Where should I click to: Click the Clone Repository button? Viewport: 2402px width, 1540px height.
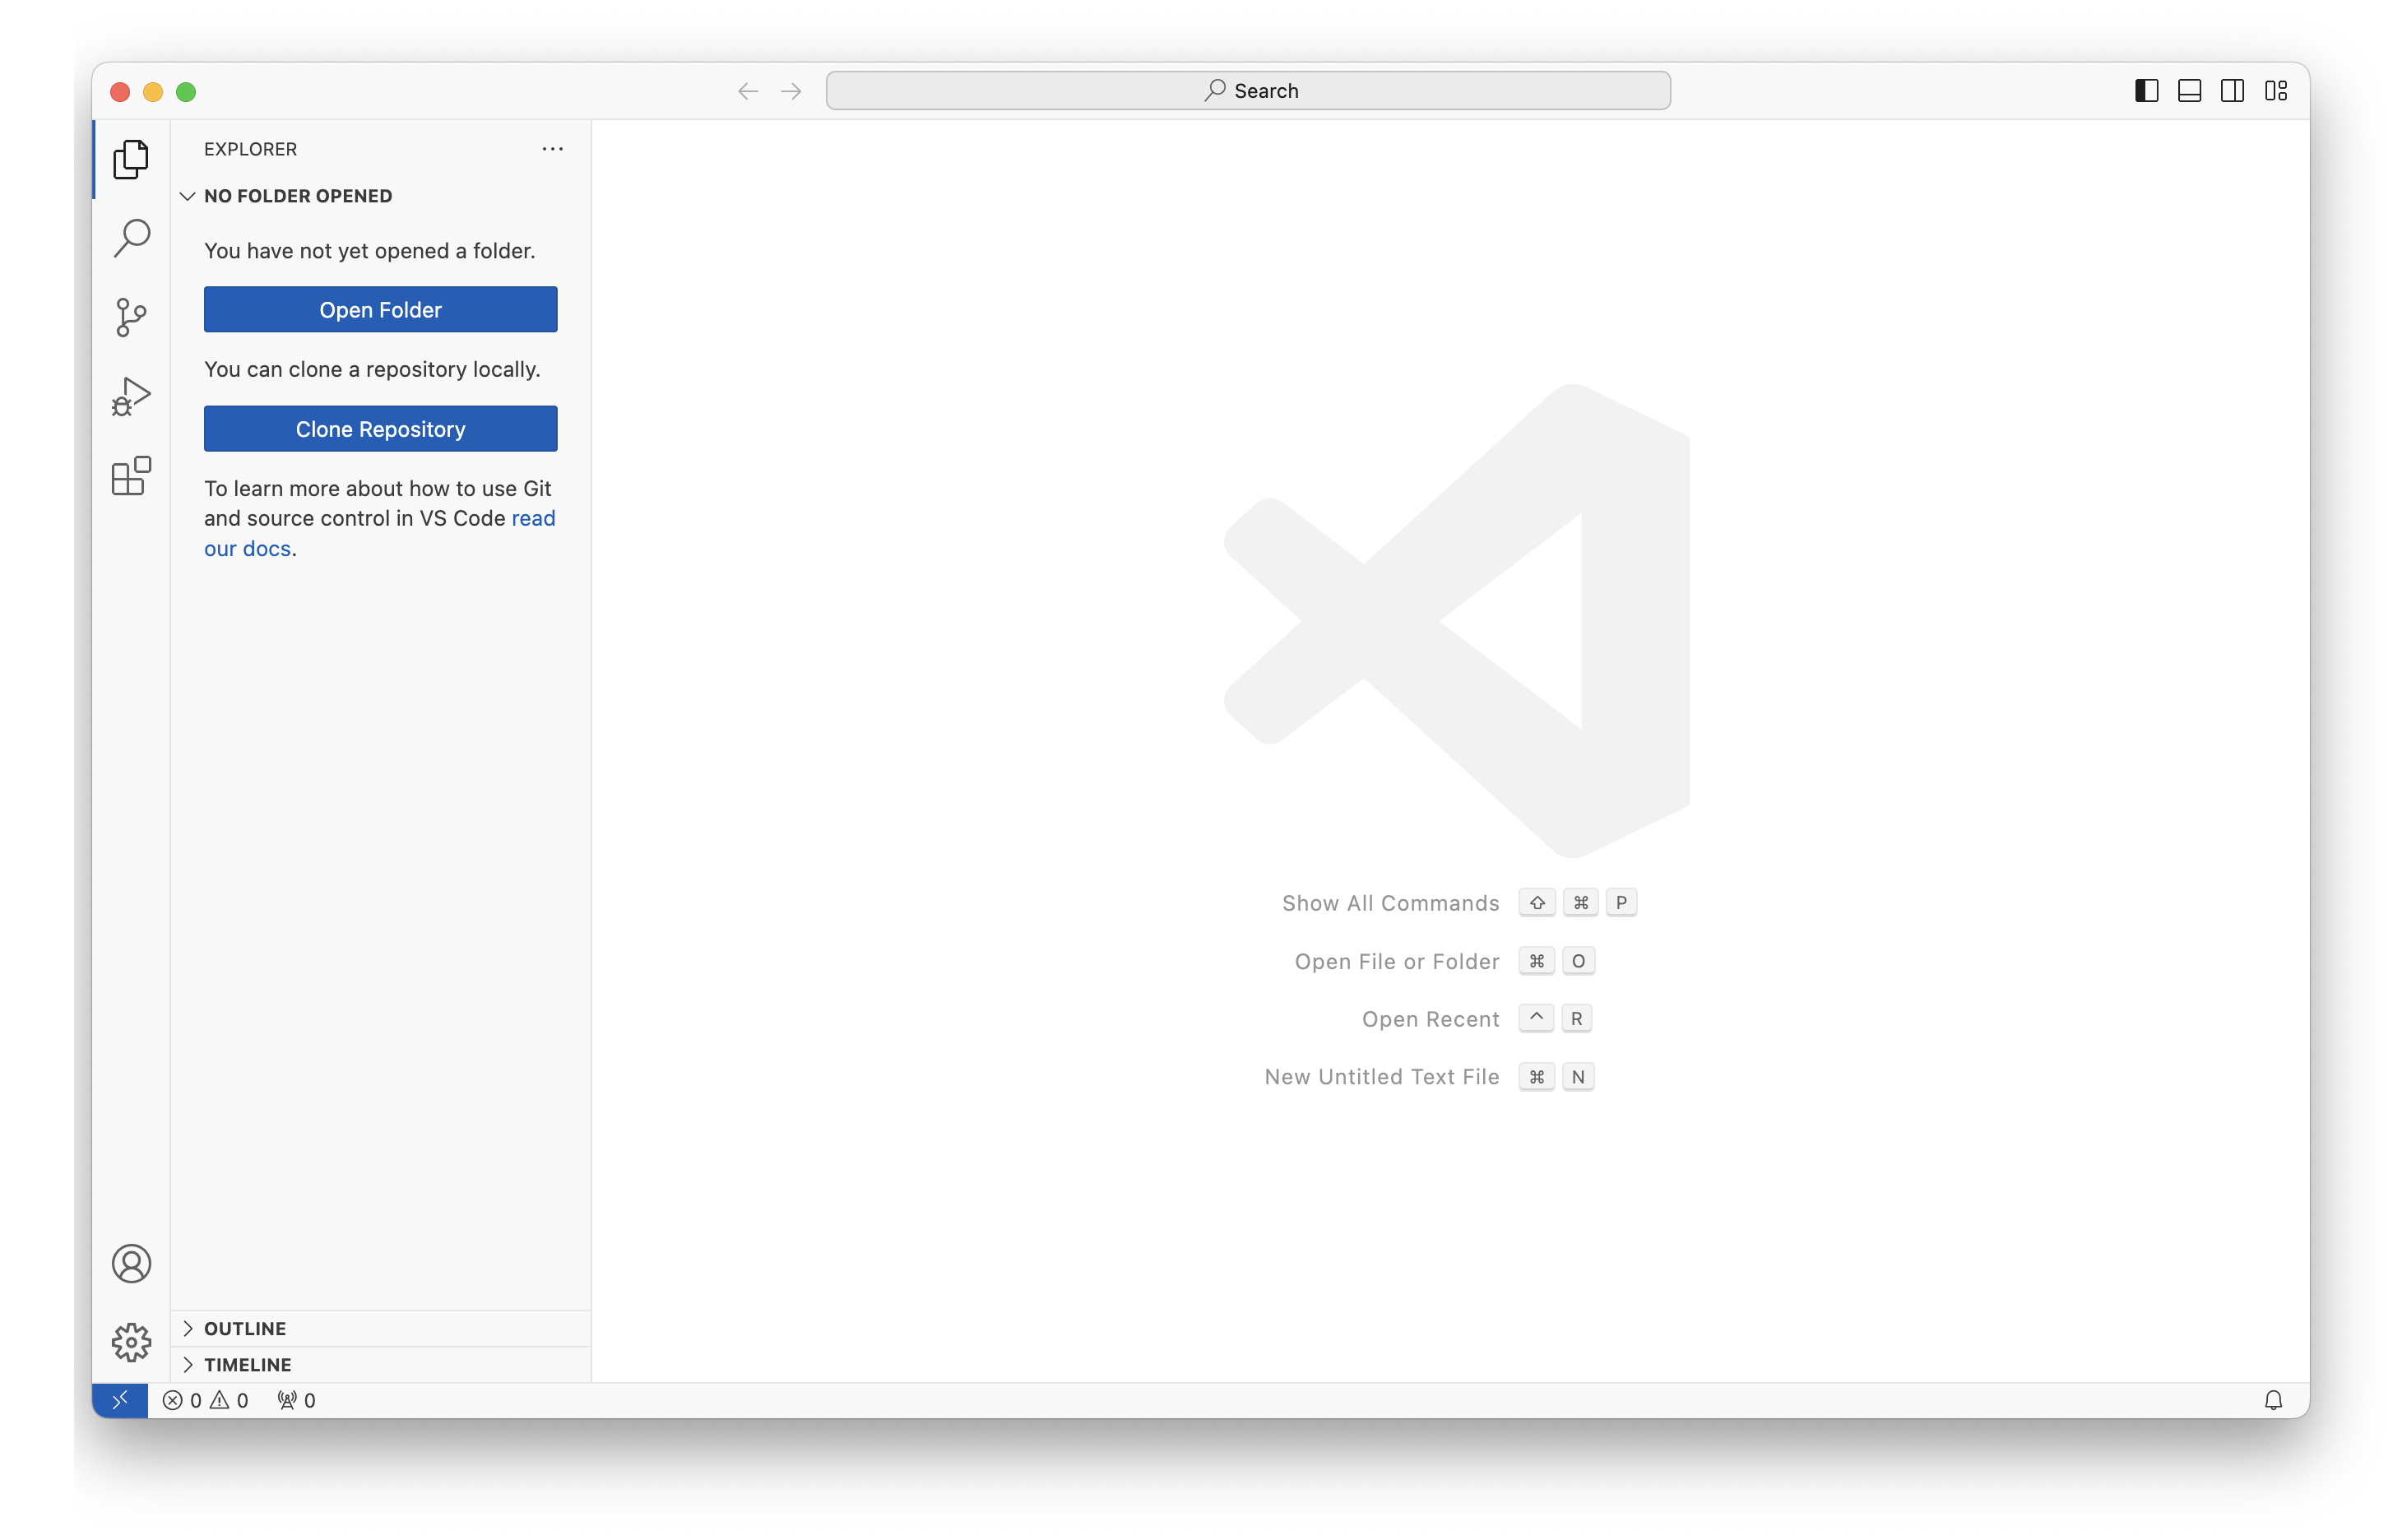click(x=380, y=429)
